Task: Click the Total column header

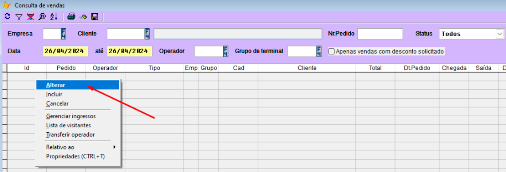Action: coord(376,68)
